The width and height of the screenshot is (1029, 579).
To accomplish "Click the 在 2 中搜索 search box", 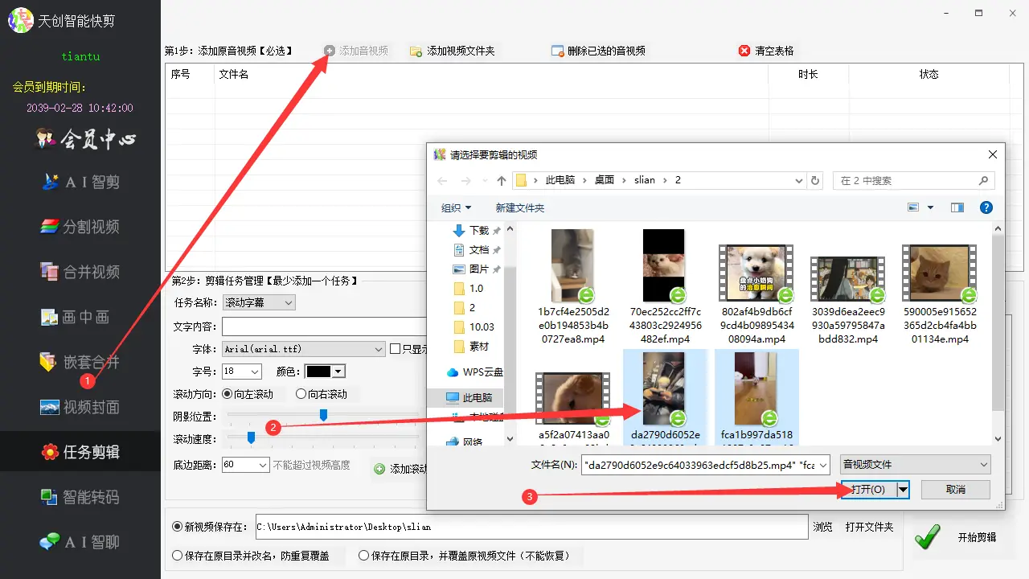I will (x=914, y=181).
